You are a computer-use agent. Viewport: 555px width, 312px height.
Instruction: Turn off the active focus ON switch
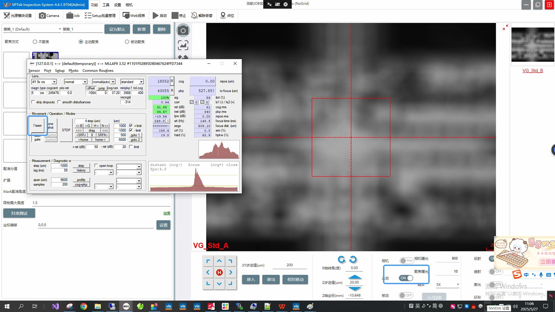coord(406,278)
